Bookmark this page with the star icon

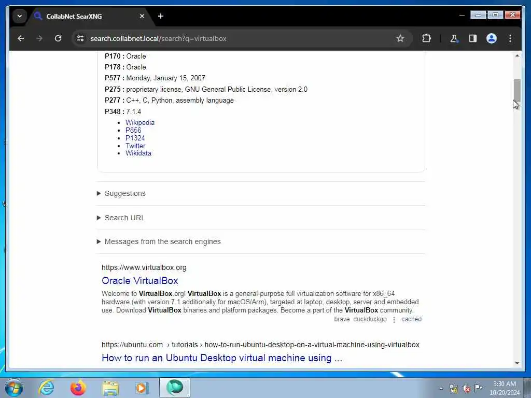pos(400,38)
